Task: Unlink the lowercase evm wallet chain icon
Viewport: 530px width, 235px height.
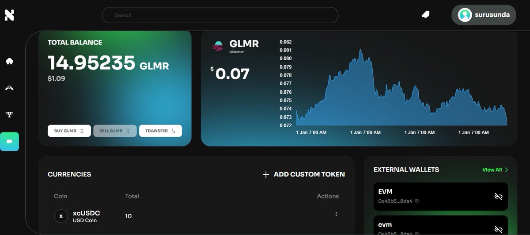Action: [x=498, y=229]
